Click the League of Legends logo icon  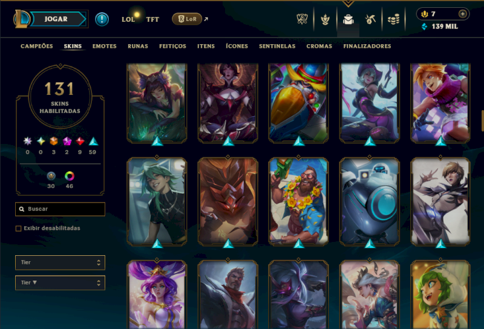click(21, 19)
